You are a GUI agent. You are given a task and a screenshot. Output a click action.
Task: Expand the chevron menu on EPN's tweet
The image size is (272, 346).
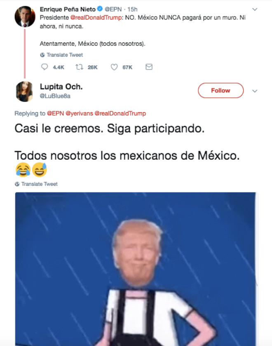[255, 9]
